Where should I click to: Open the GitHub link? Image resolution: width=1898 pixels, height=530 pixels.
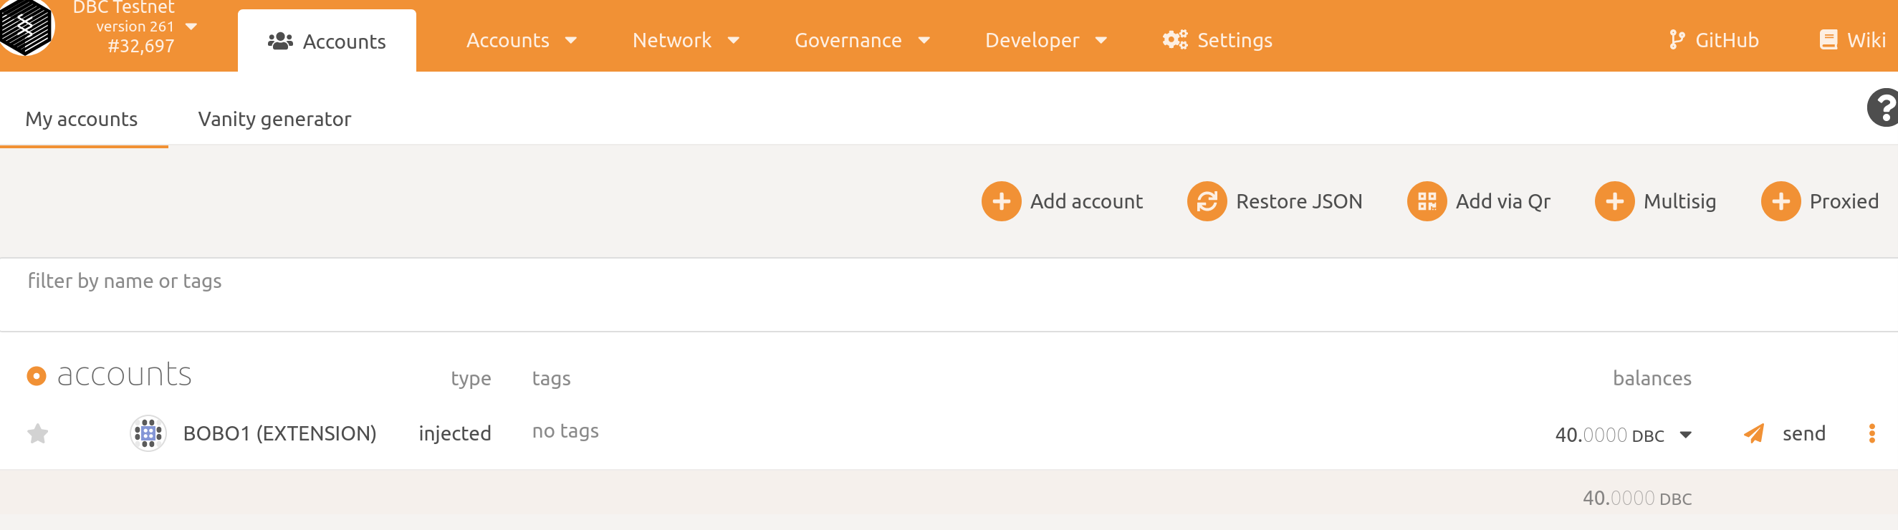[x=1713, y=40]
